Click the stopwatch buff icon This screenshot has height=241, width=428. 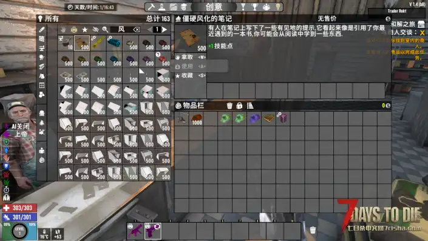[6, 189]
